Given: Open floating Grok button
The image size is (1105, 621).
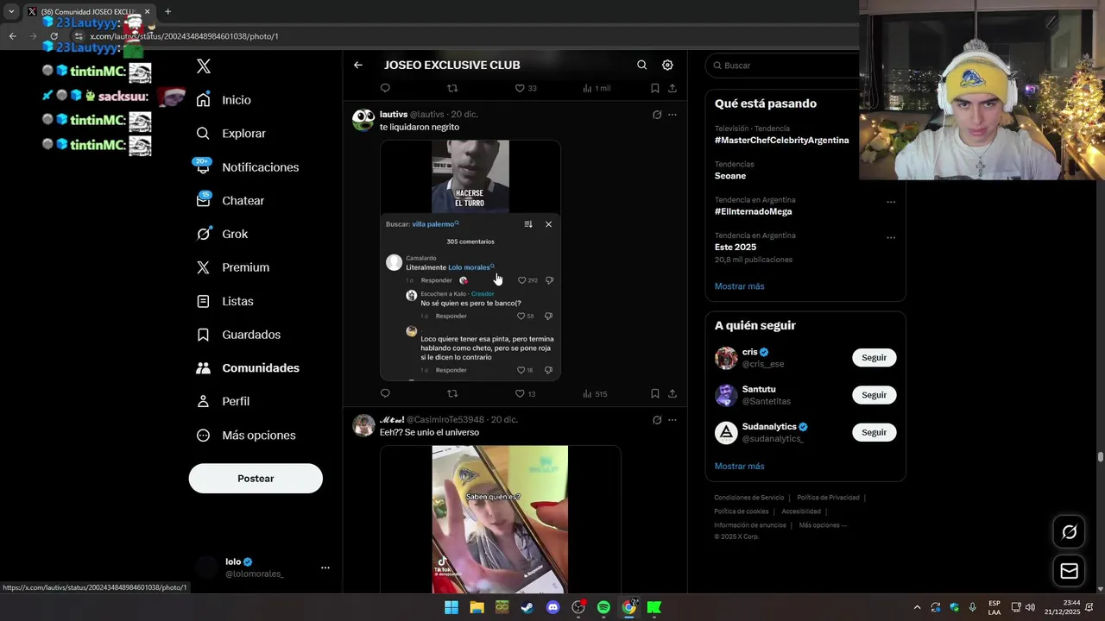Looking at the screenshot, I should [x=1069, y=532].
